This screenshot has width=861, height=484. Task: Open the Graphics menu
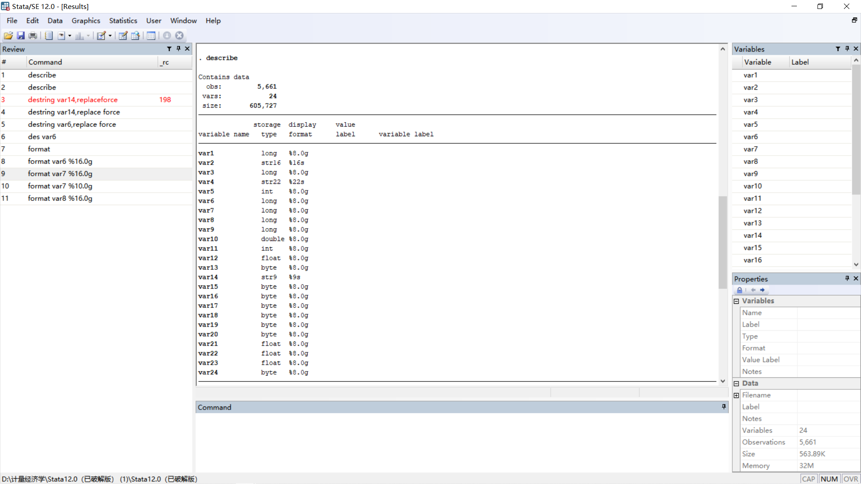point(85,21)
